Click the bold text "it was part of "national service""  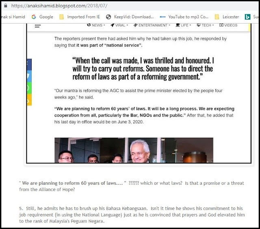109,45
